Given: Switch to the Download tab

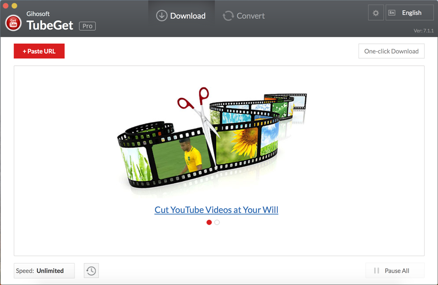Looking at the screenshot, I should click(x=181, y=16).
